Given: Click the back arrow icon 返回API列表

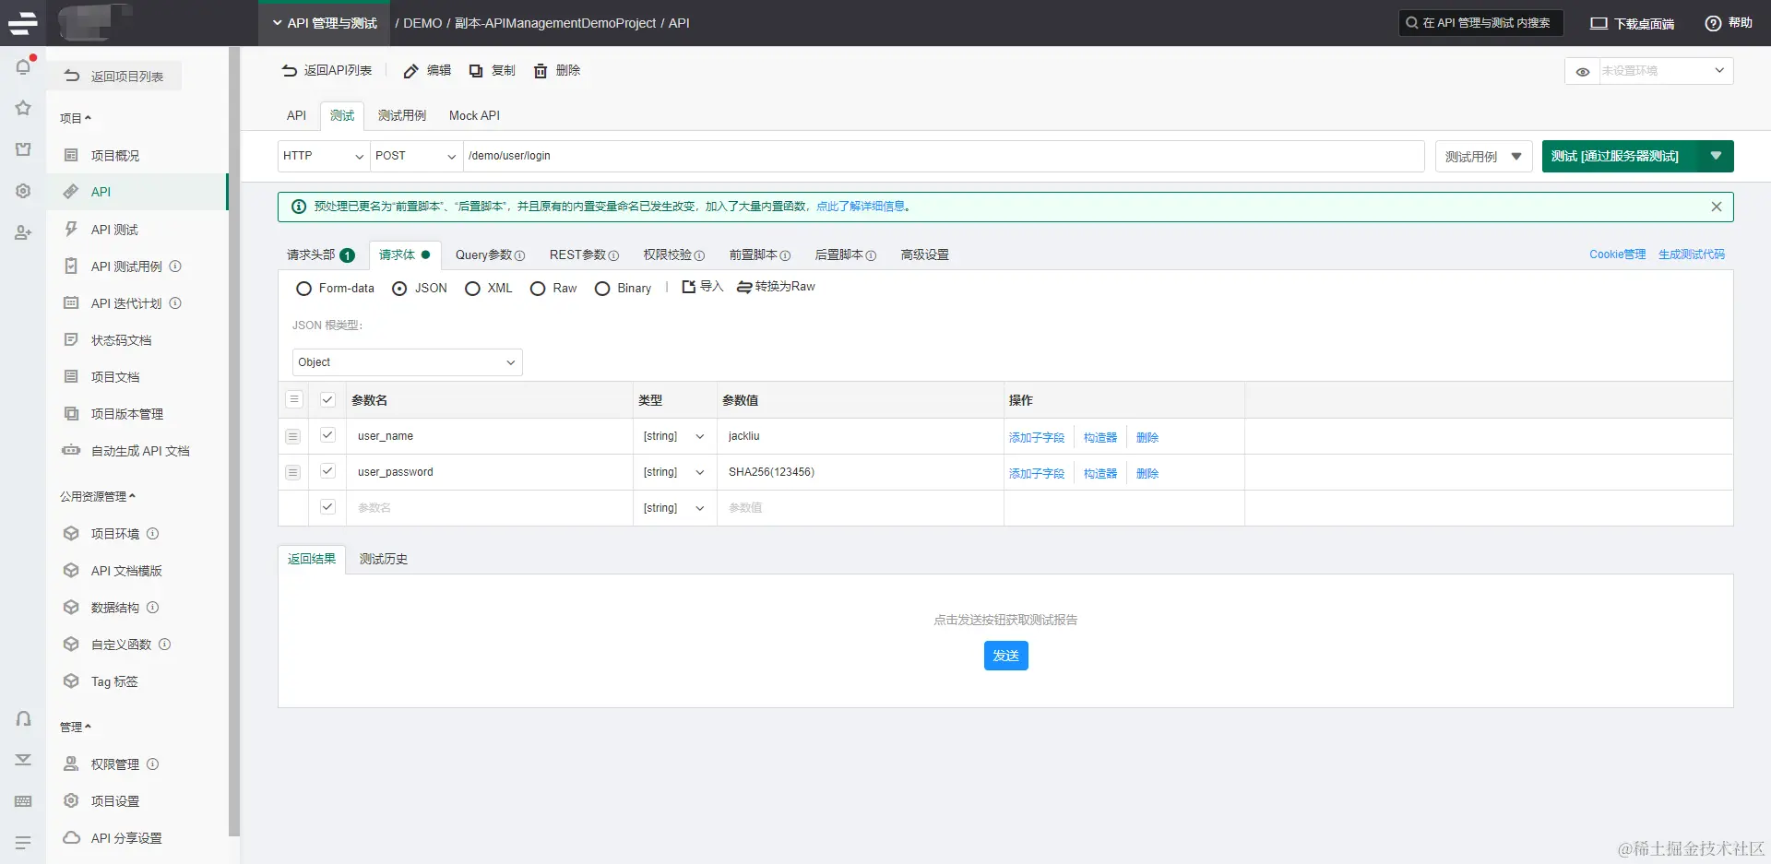Looking at the screenshot, I should [290, 71].
